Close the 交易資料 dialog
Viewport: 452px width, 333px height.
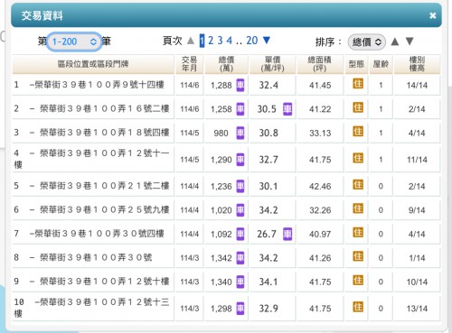(x=433, y=15)
